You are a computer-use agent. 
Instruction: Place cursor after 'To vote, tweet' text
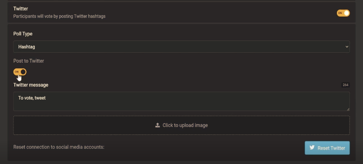[46, 98]
